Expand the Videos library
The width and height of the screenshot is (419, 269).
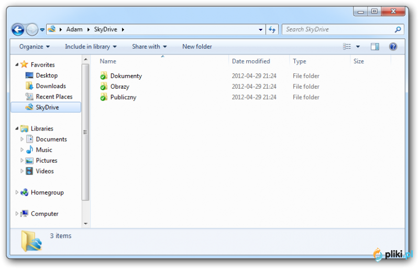[x=22, y=171]
